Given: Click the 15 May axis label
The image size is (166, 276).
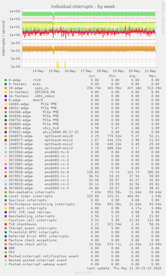Looking at the screenshot, I should coord(54,71).
